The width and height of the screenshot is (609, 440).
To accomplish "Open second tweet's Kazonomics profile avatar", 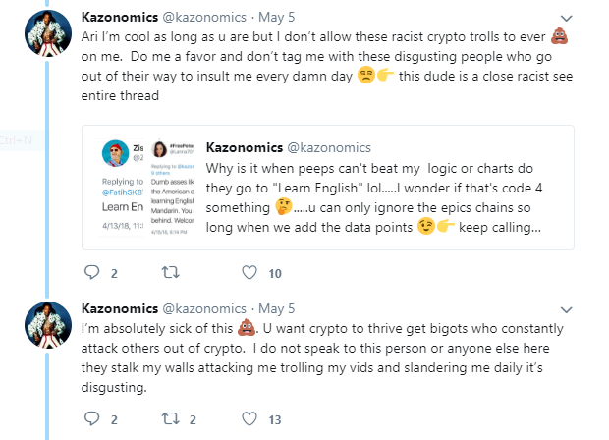I will click(x=45, y=327).
